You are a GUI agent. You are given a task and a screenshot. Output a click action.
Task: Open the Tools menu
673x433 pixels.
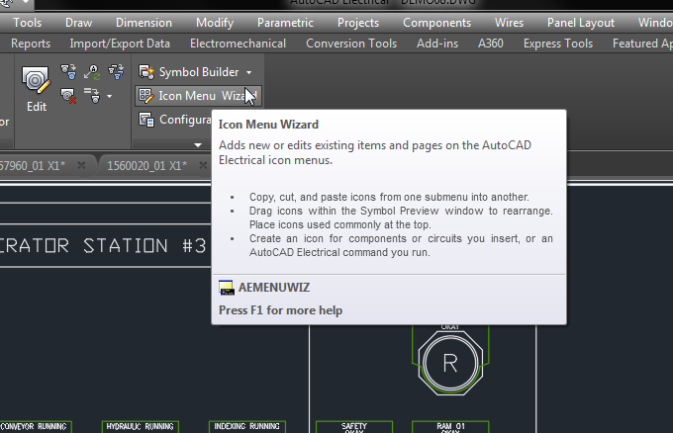pyautogui.click(x=27, y=23)
